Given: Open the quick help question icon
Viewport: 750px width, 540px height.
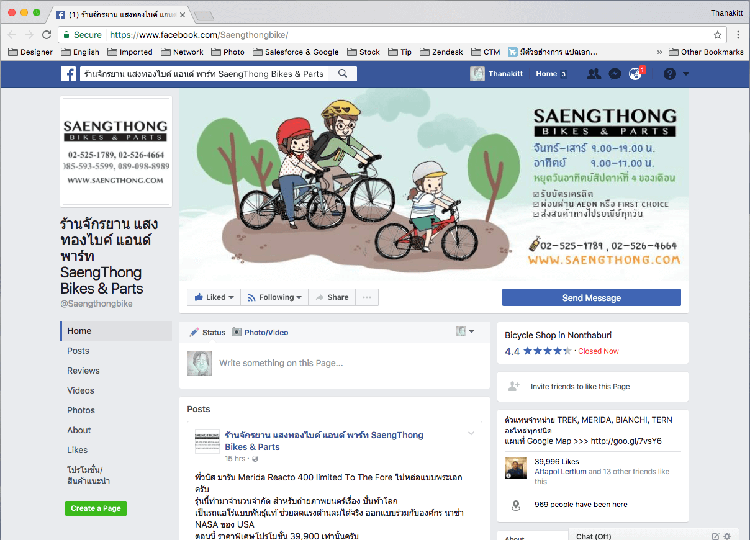Looking at the screenshot, I should point(669,74).
